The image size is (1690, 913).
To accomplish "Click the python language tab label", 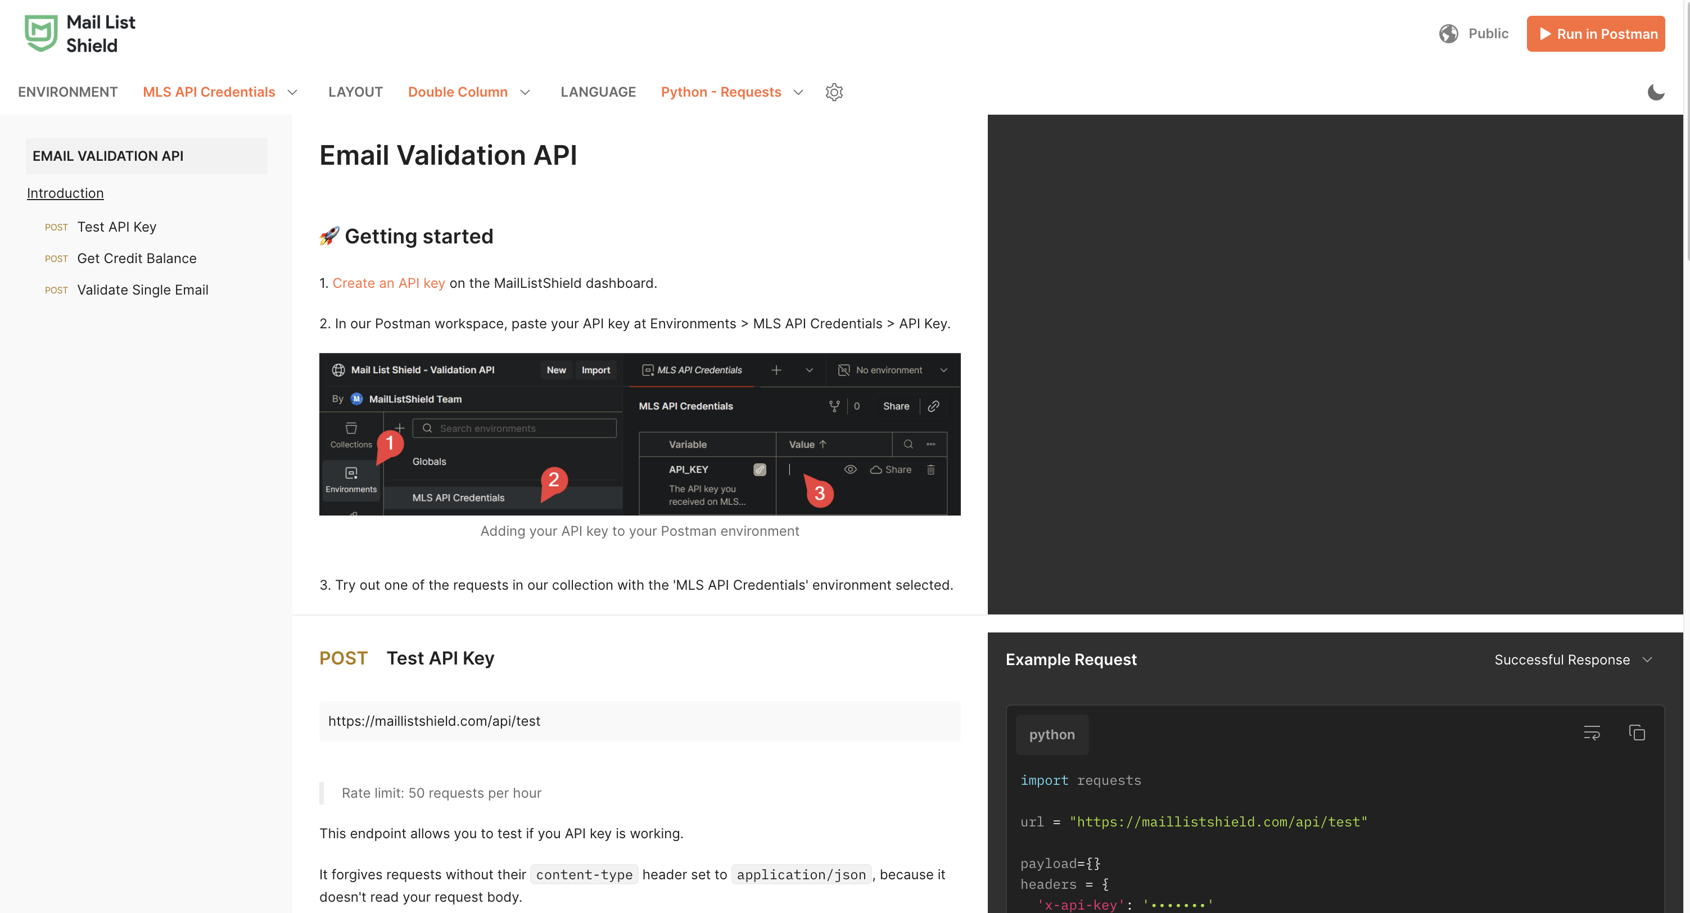I will (x=1052, y=735).
